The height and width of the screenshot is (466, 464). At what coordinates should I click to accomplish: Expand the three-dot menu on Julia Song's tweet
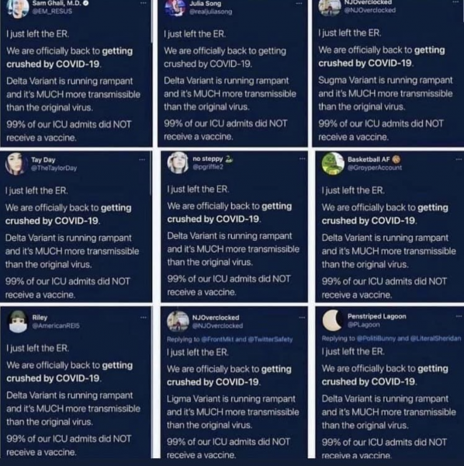point(299,3)
